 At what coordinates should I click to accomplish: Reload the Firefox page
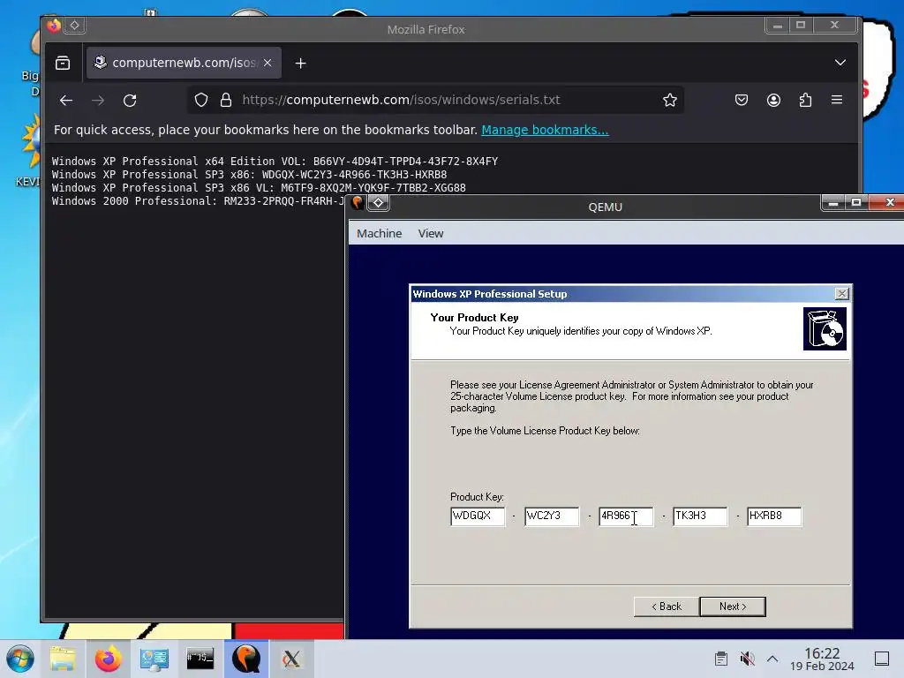click(130, 101)
